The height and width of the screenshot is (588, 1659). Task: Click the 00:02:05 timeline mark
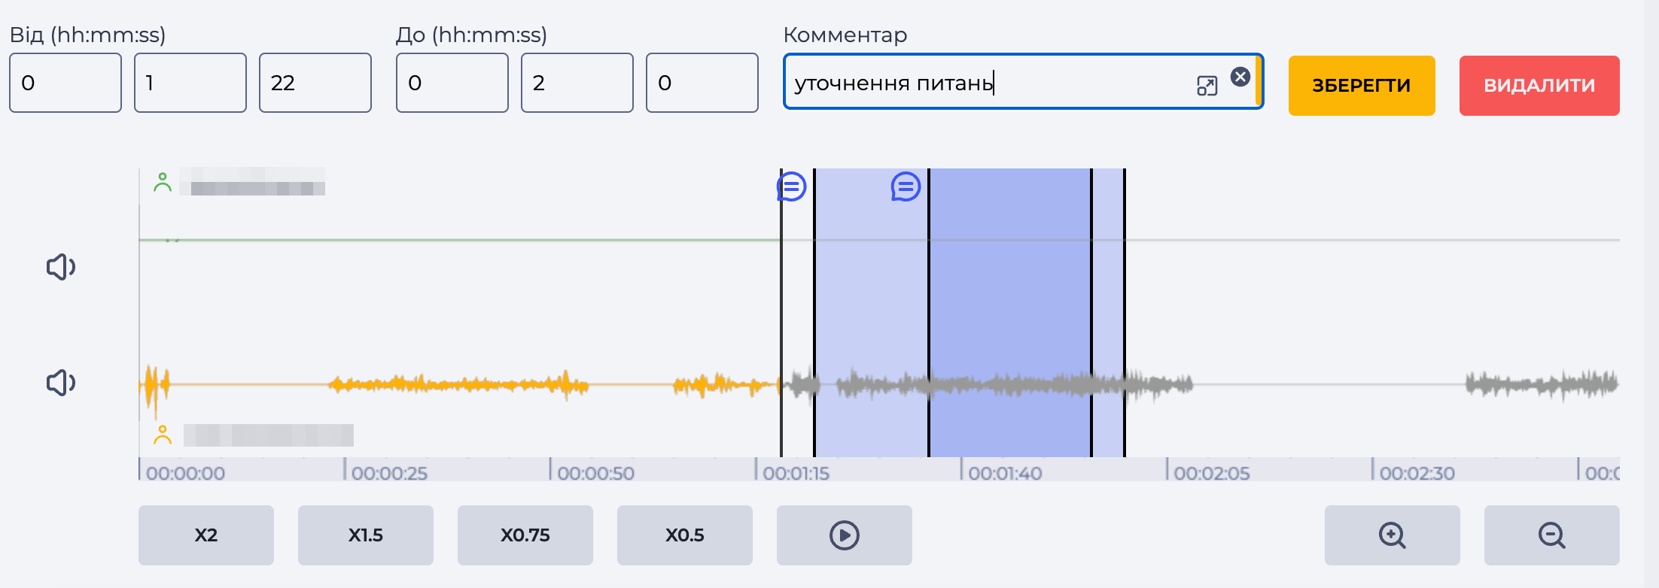pyautogui.click(x=1212, y=473)
